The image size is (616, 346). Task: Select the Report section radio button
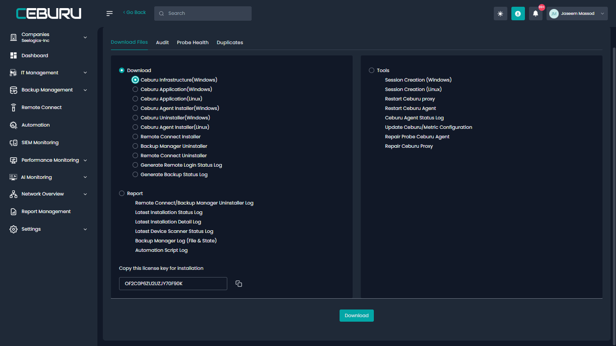(122, 193)
